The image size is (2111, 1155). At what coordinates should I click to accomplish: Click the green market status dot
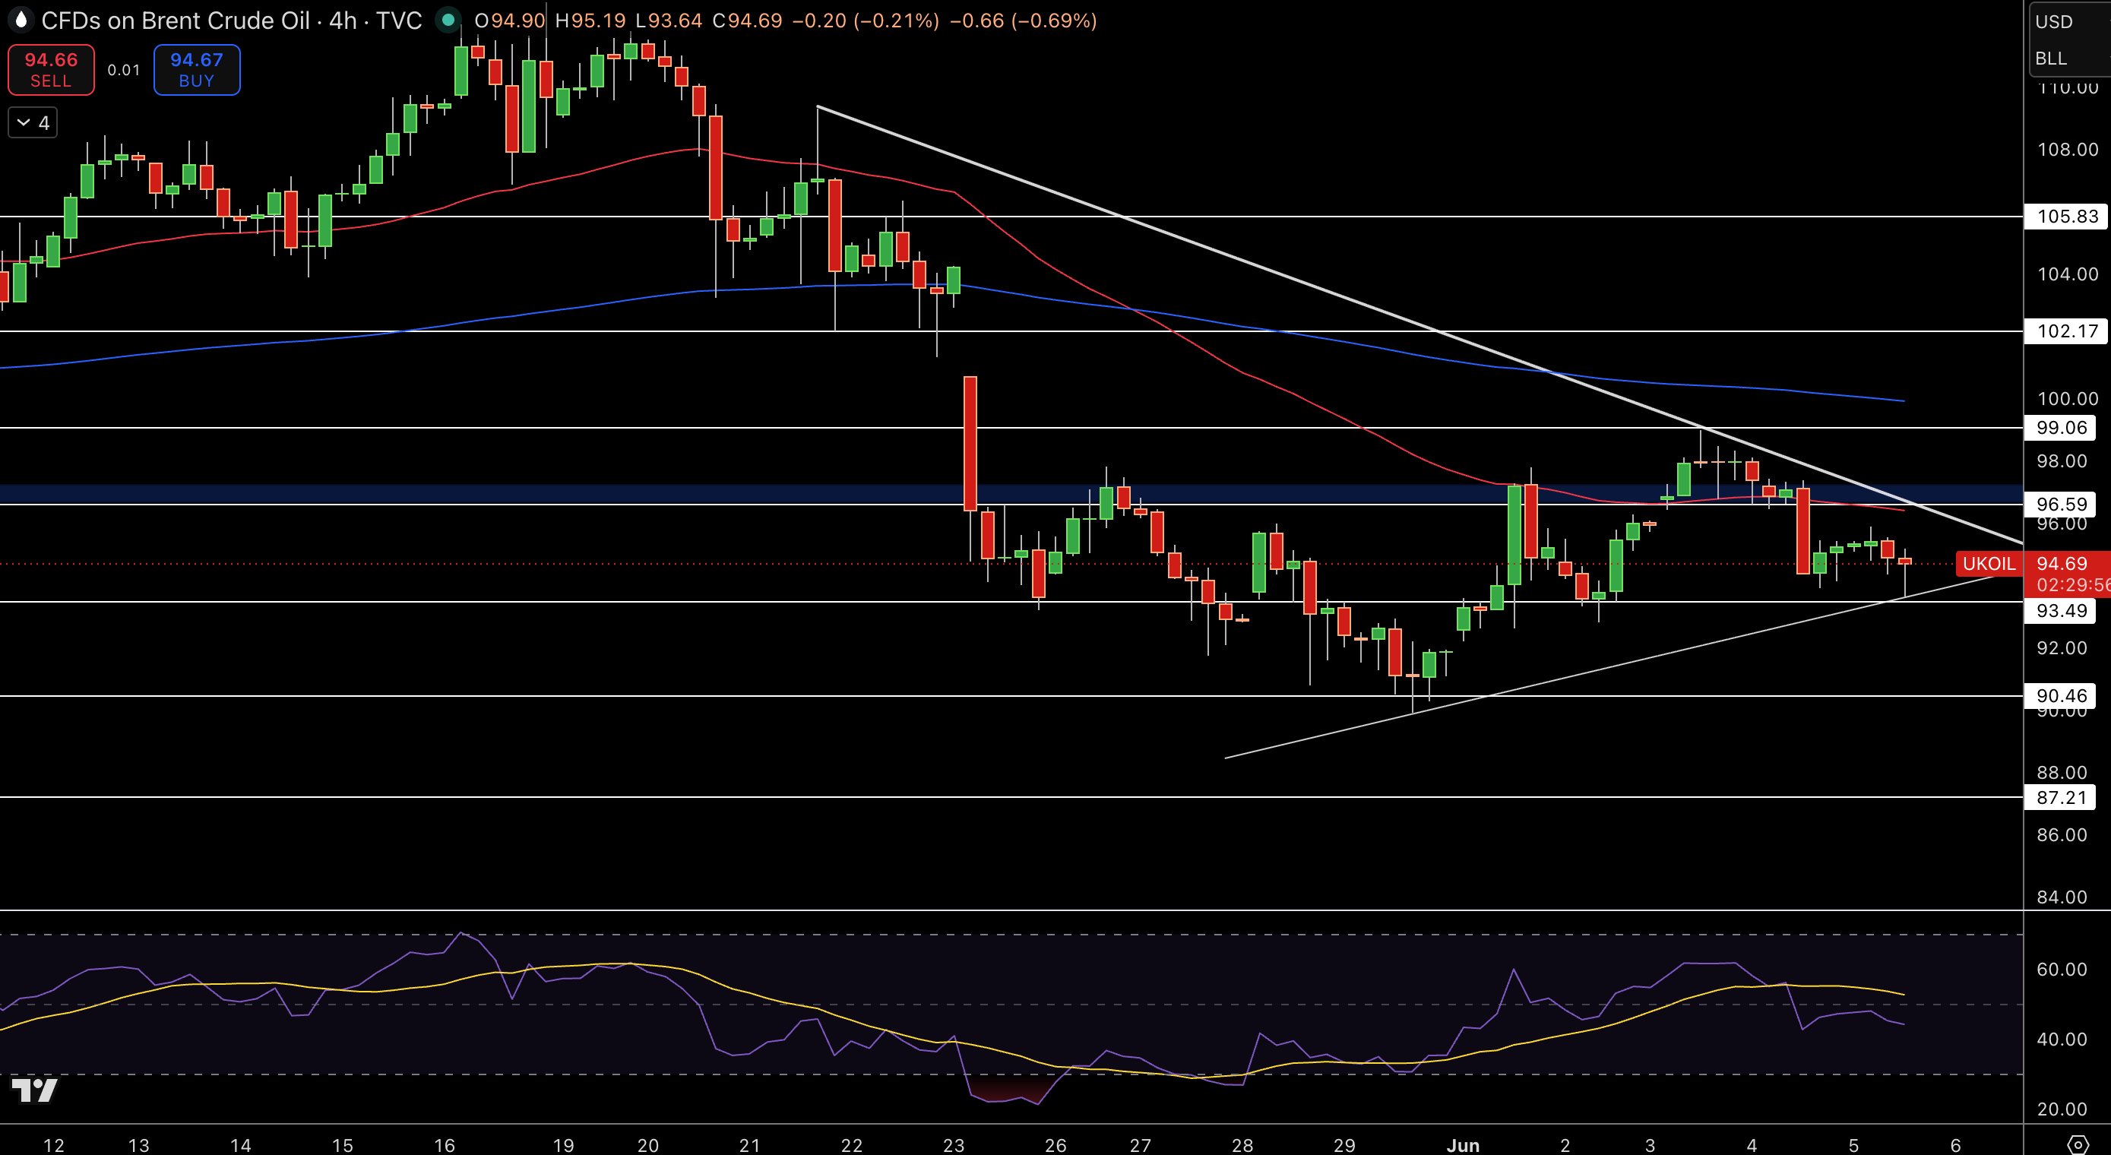pos(448,20)
